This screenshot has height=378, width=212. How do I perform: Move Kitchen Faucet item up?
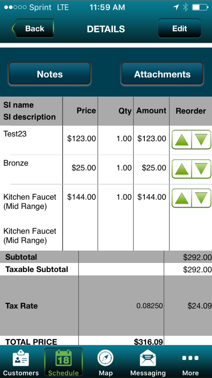182,198
